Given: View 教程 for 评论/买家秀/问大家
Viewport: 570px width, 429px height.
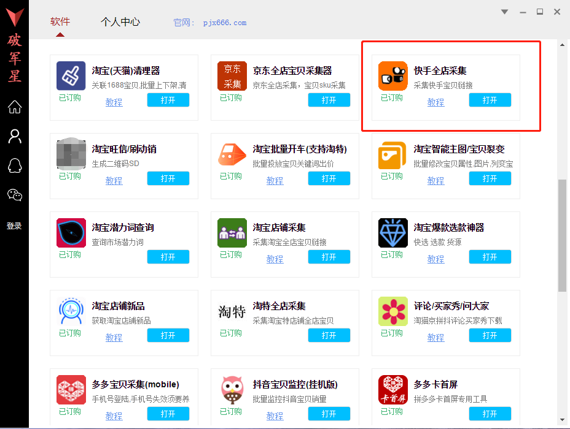Looking at the screenshot, I should click(435, 338).
